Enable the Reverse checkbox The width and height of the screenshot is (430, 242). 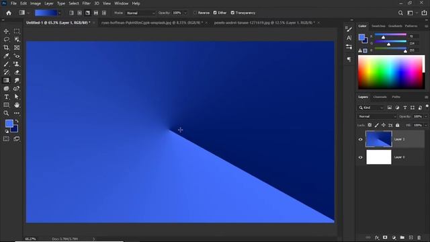coord(196,13)
